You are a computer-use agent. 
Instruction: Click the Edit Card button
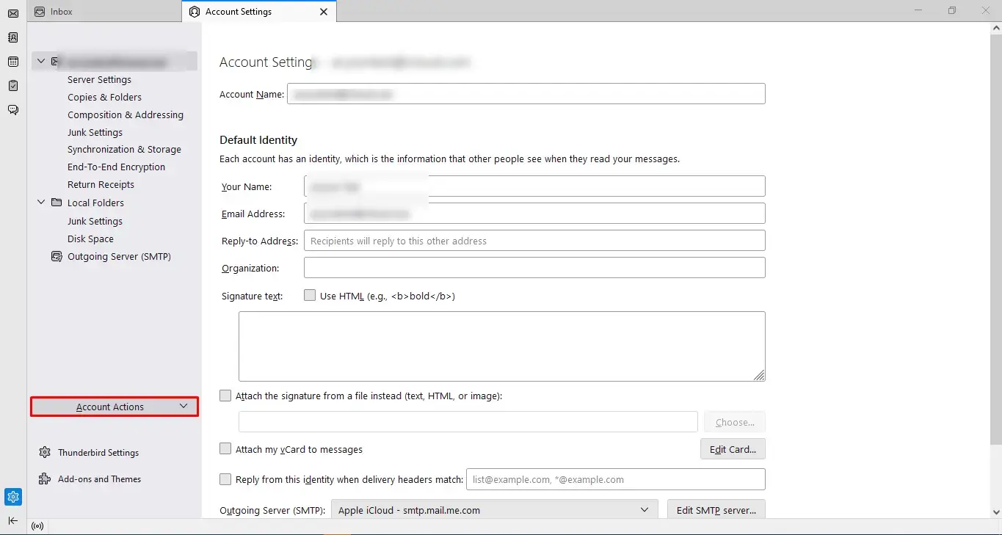click(x=733, y=449)
